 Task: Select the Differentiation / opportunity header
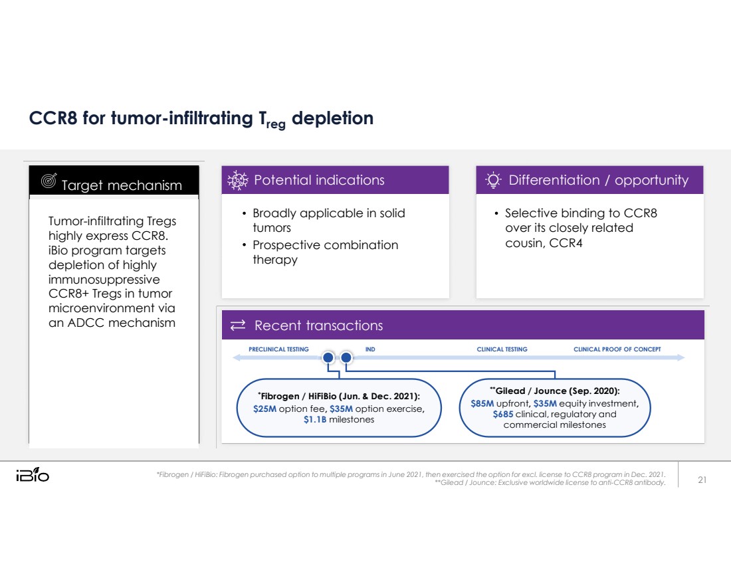598,180
